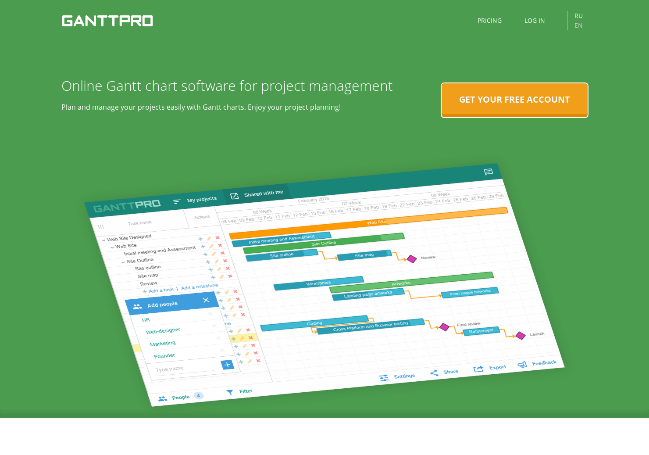
Task: Close the Add people panel
Action: (206, 300)
